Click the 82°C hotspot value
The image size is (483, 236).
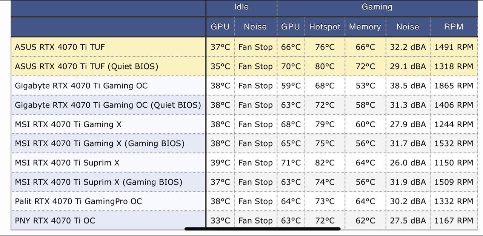pyautogui.click(x=325, y=163)
